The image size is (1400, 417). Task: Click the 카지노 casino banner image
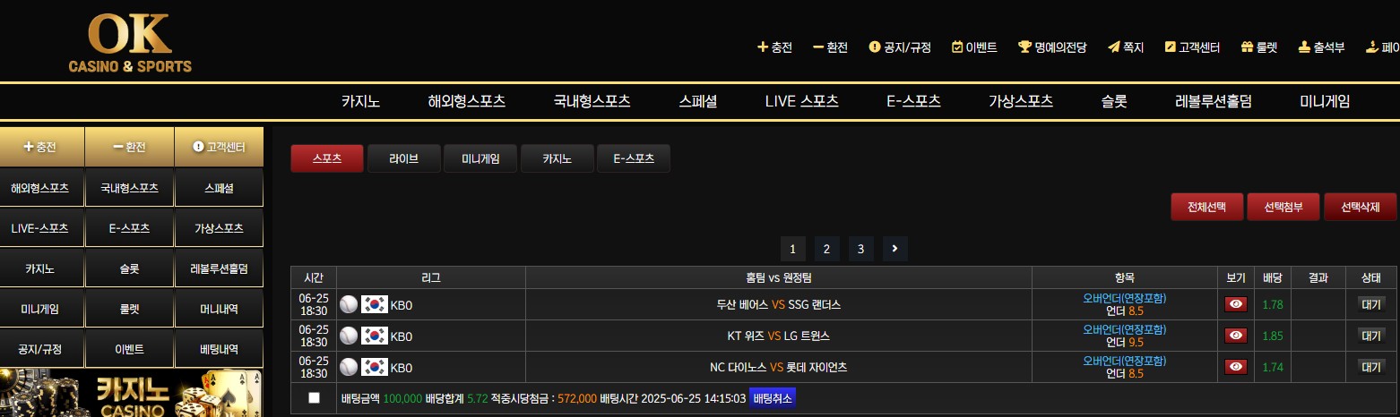(132, 393)
